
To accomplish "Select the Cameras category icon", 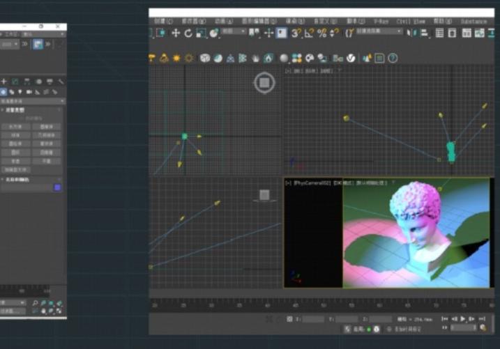I will 29,92.
